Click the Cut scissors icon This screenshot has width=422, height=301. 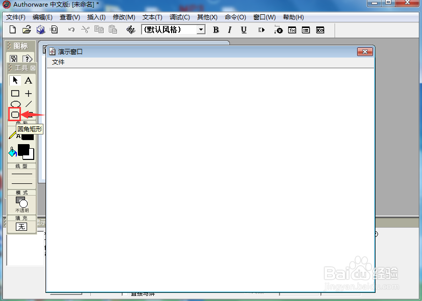85,30
